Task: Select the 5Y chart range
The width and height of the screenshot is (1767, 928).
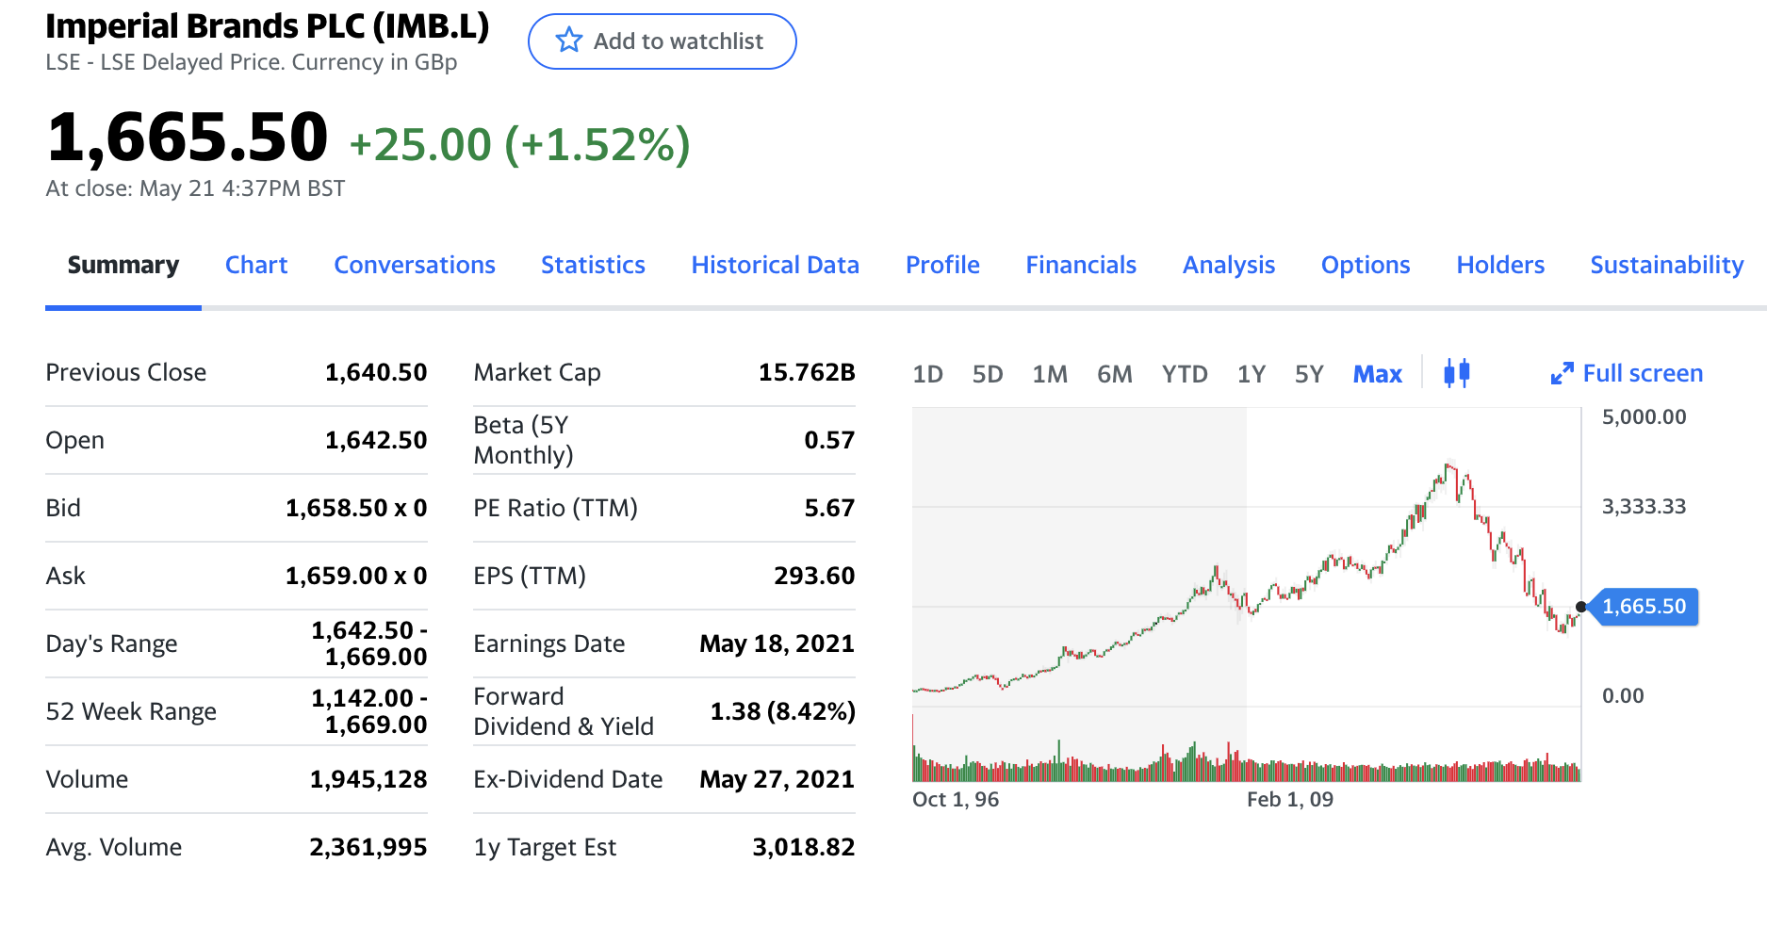Action: point(1309,375)
